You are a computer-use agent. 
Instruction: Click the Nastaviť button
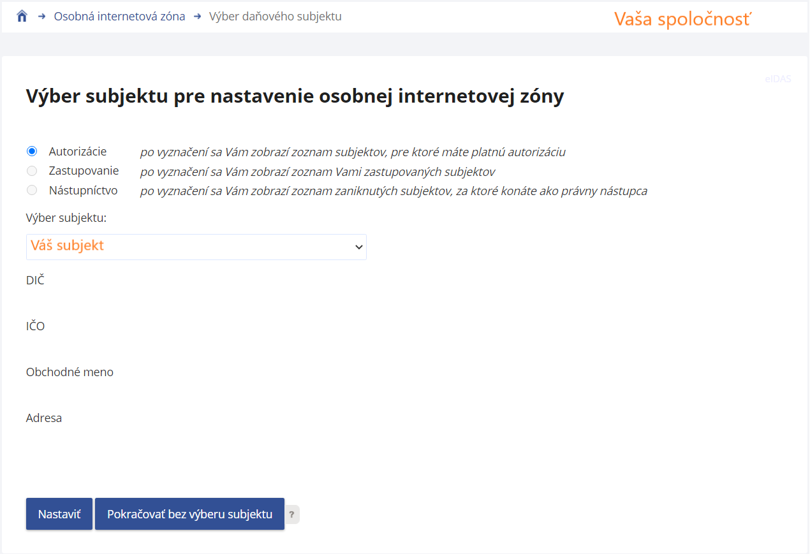[59, 513]
